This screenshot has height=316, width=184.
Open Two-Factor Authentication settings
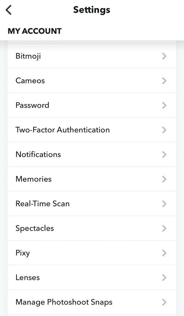point(92,130)
